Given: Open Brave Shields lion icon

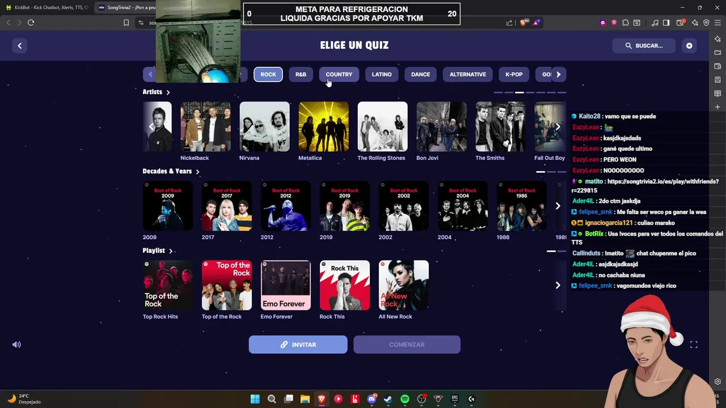Looking at the screenshot, I should [523, 23].
